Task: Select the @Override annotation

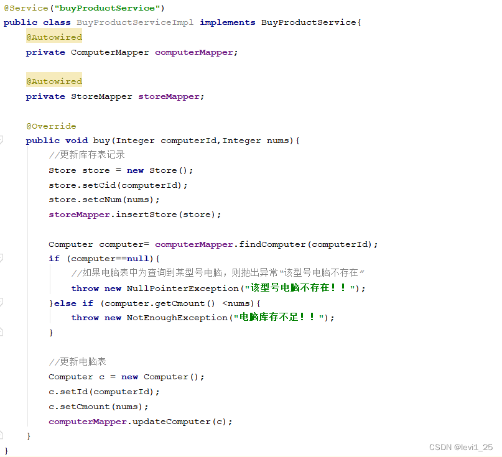Action: 50,126
